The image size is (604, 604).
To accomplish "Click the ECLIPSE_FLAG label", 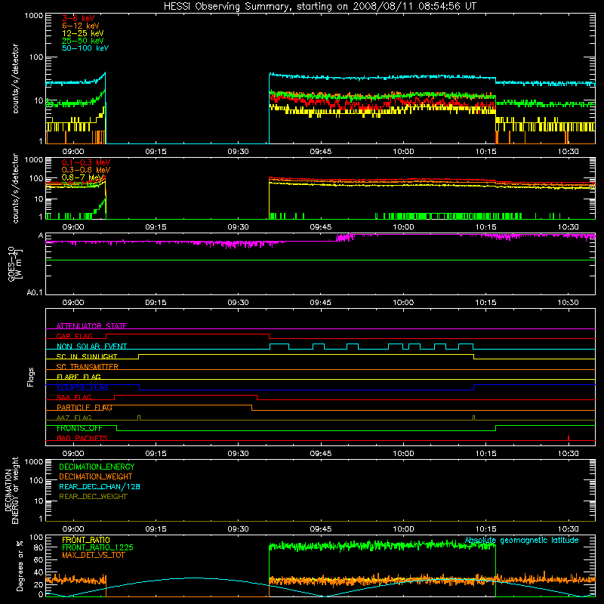I will point(82,387).
